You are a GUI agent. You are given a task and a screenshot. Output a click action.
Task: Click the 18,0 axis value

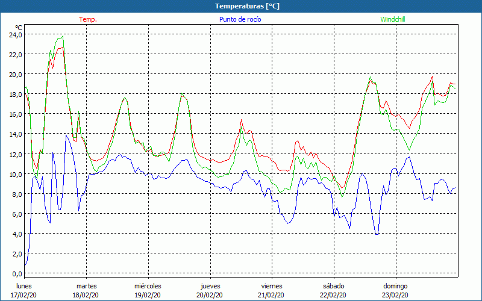(16, 95)
